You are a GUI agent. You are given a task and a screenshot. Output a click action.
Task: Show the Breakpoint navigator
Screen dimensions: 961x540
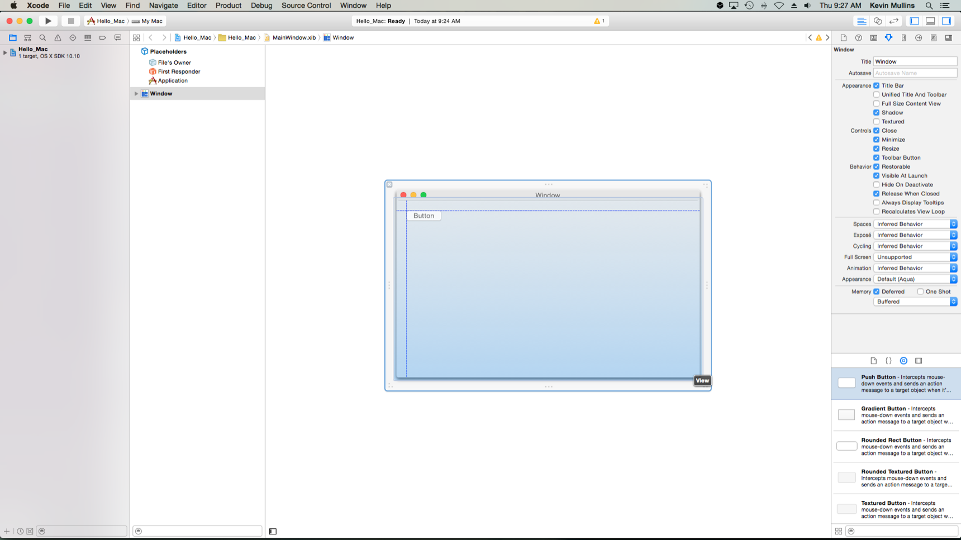pos(103,38)
